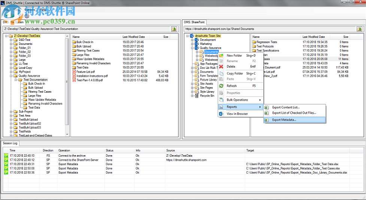The height and width of the screenshot is (200, 366).
Task: Choose New Folder from context menu
Action: [x=241, y=55]
